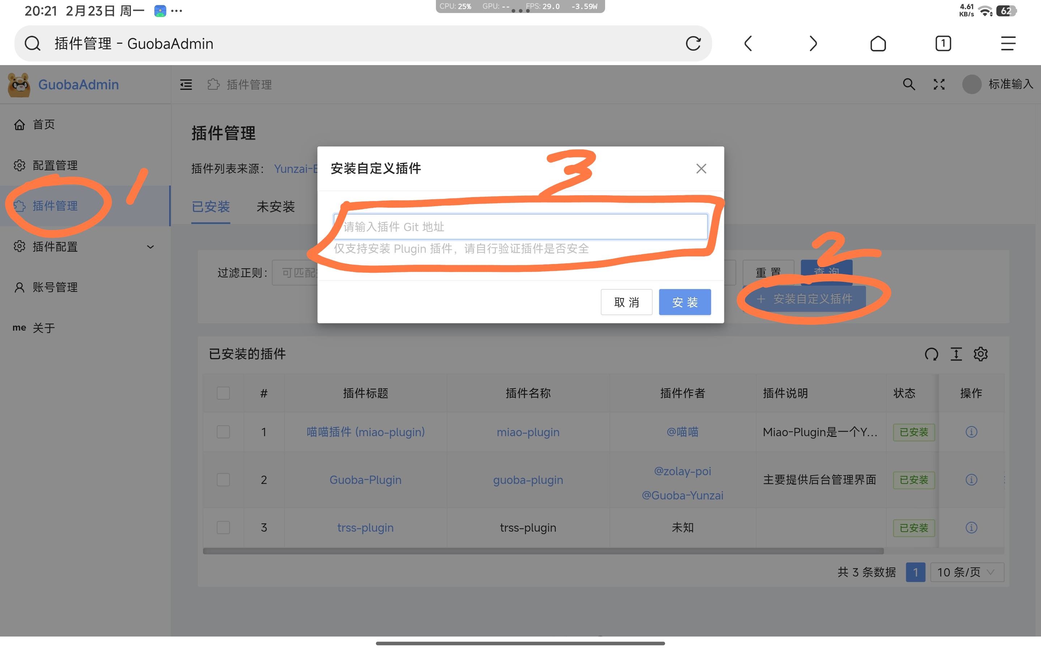Image resolution: width=1041 pixels, height=651 pixels.
Task: Click info icon for miao-plugin row
Action: [x=971, y=432]
